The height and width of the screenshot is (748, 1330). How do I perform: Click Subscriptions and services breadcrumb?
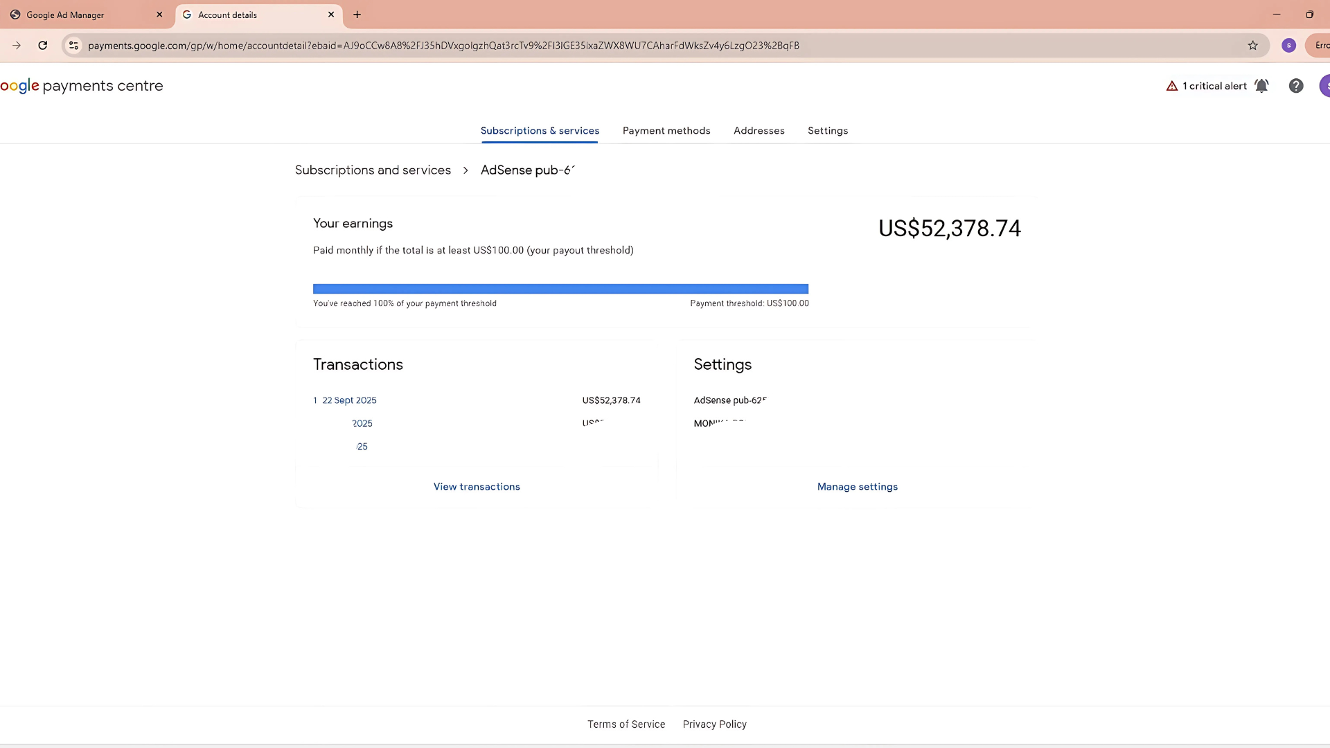coord(373,170)
